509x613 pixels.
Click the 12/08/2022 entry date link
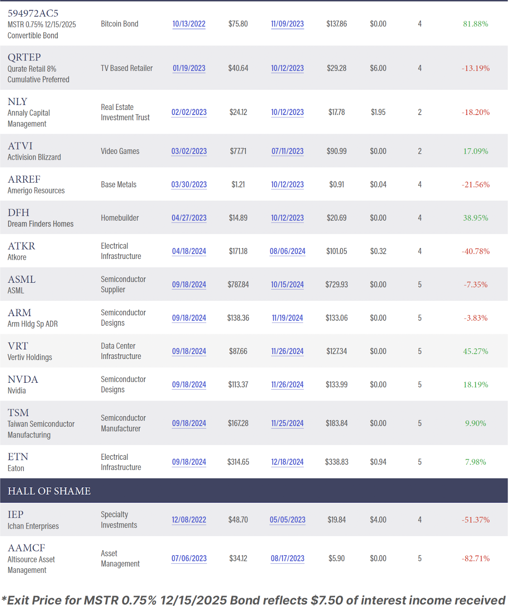(x=189, y=520)
